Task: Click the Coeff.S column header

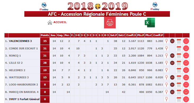Action: (x=131, y=35)
